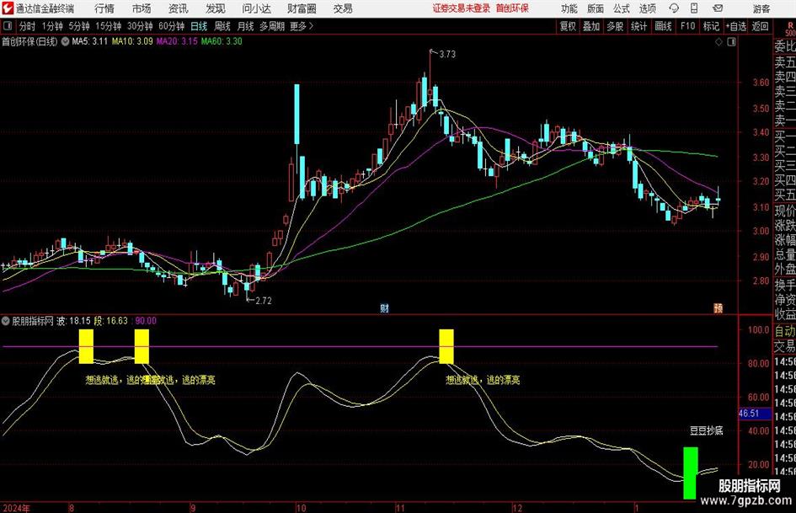Click the 多股 multi-stock toolbar button
Screen dimensions: 796x513
point(615,26)
